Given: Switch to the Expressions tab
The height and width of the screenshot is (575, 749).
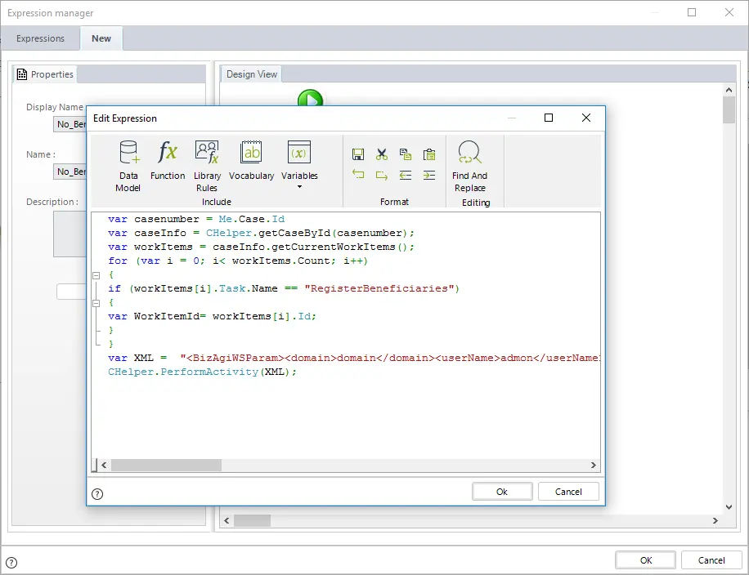Looking at the screenshot, I should tap(40, 38).
